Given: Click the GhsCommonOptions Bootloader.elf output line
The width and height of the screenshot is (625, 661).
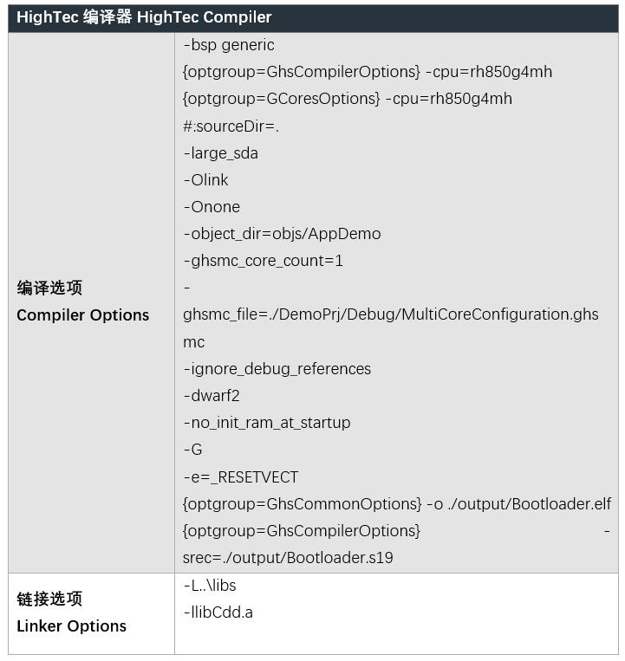Looking at the screenshot, I should (397, 504).
